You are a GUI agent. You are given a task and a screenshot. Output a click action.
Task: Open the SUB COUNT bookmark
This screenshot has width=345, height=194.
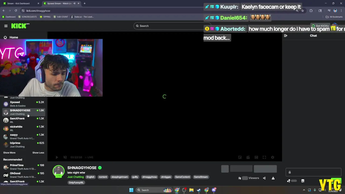[x=61, y=17]
